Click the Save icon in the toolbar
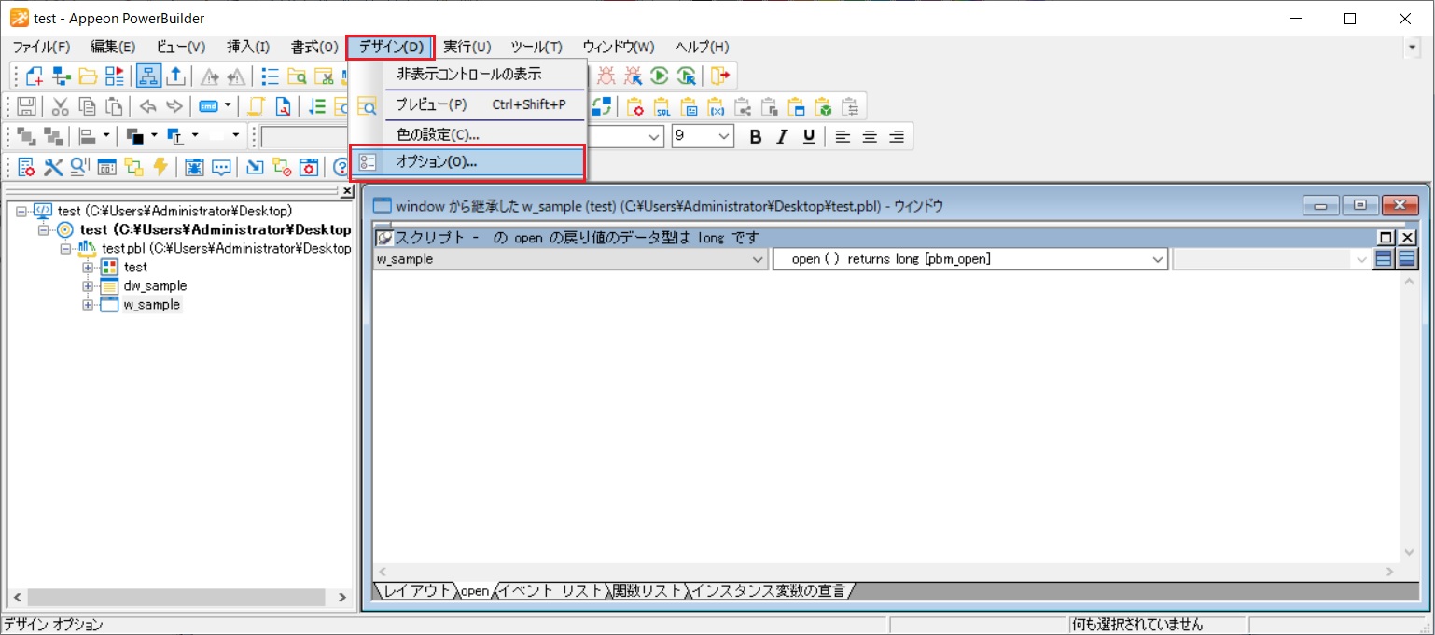This screenshot has height=635, width=1435. [x=26, y=105]
